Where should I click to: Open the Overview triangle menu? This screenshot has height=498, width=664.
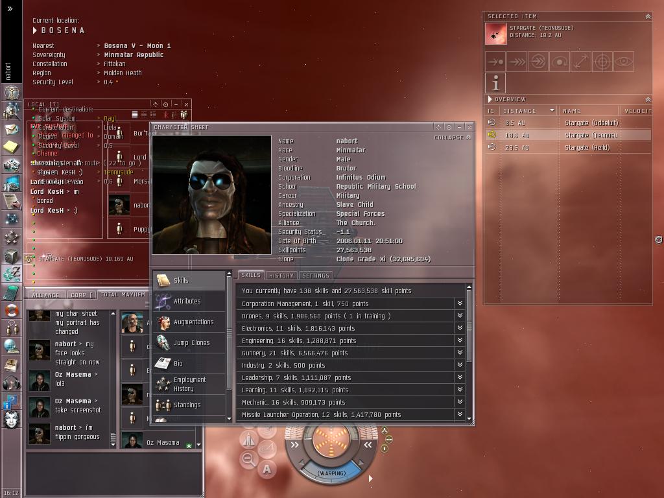tap(490, 99)
